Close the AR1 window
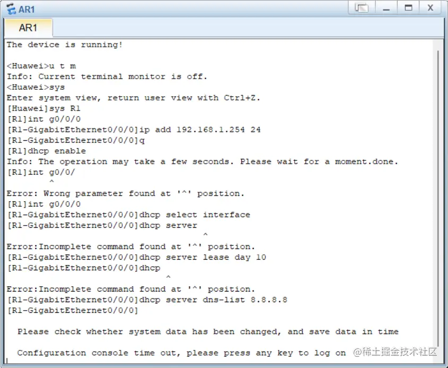This screenshot has width=448, height=368. tap(431, 8)
